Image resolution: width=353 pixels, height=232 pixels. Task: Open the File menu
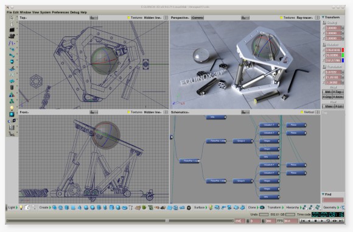[9, 12]
